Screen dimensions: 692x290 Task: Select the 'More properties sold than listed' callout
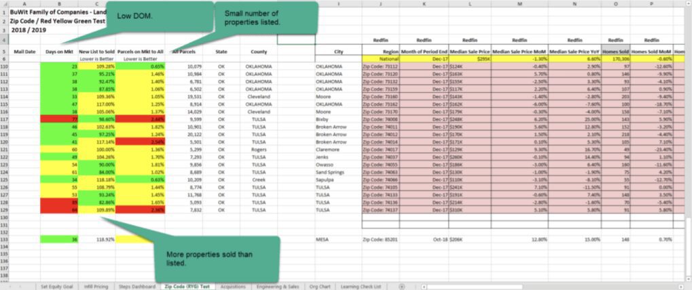pos(217,259)
